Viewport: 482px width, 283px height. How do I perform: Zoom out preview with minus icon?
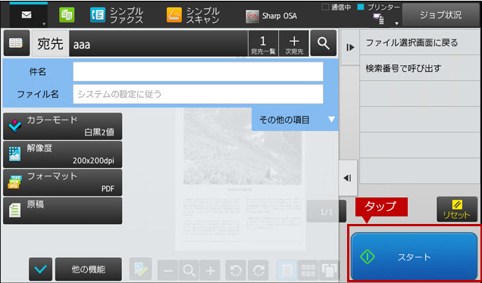tap(168, 270)
